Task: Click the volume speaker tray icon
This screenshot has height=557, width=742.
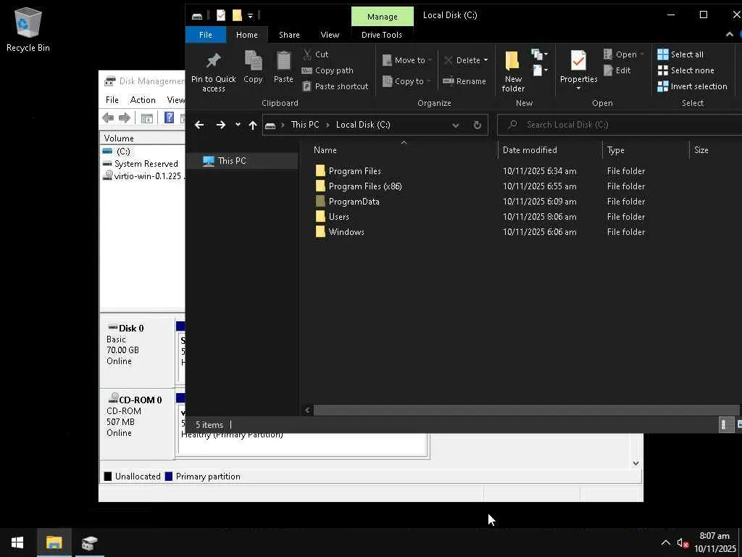Action: click(683, 543)
